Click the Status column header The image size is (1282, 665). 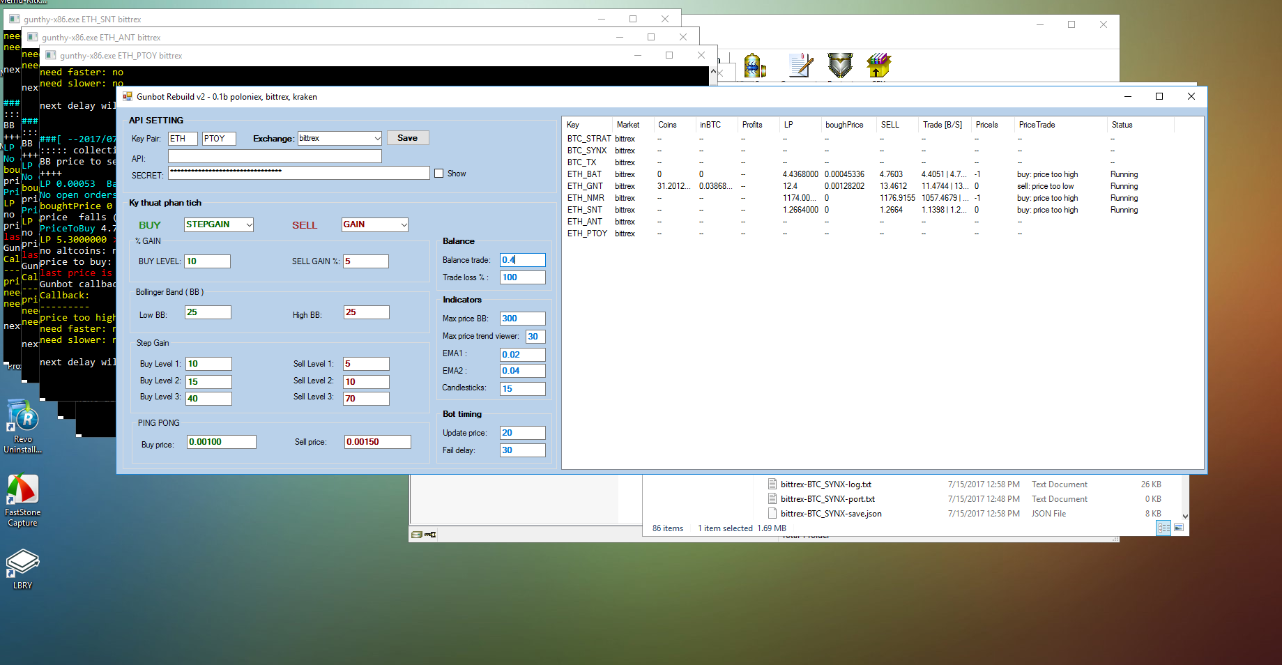click(x=1122, y=125)
